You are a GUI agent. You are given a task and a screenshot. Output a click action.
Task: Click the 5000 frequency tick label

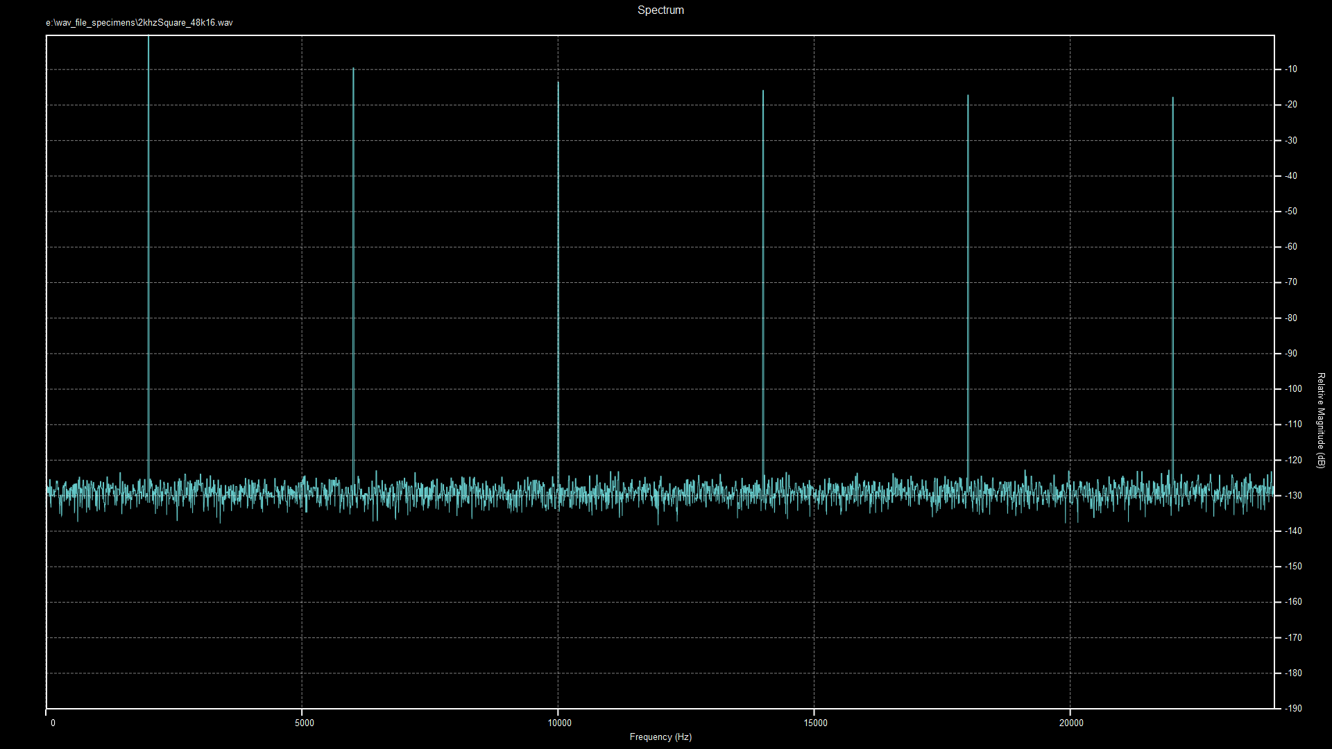pos(305,723)
